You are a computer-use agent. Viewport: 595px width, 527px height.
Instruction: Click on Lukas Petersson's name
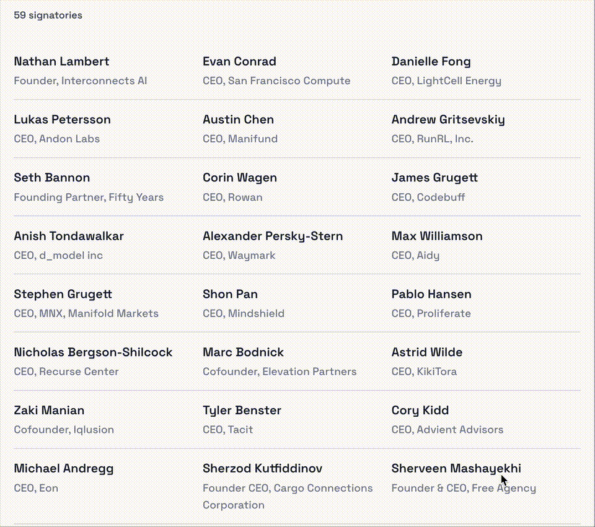[62, 120]
